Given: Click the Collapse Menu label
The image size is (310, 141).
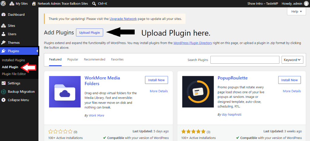Looking at the screenshot, I should point(18,100).
